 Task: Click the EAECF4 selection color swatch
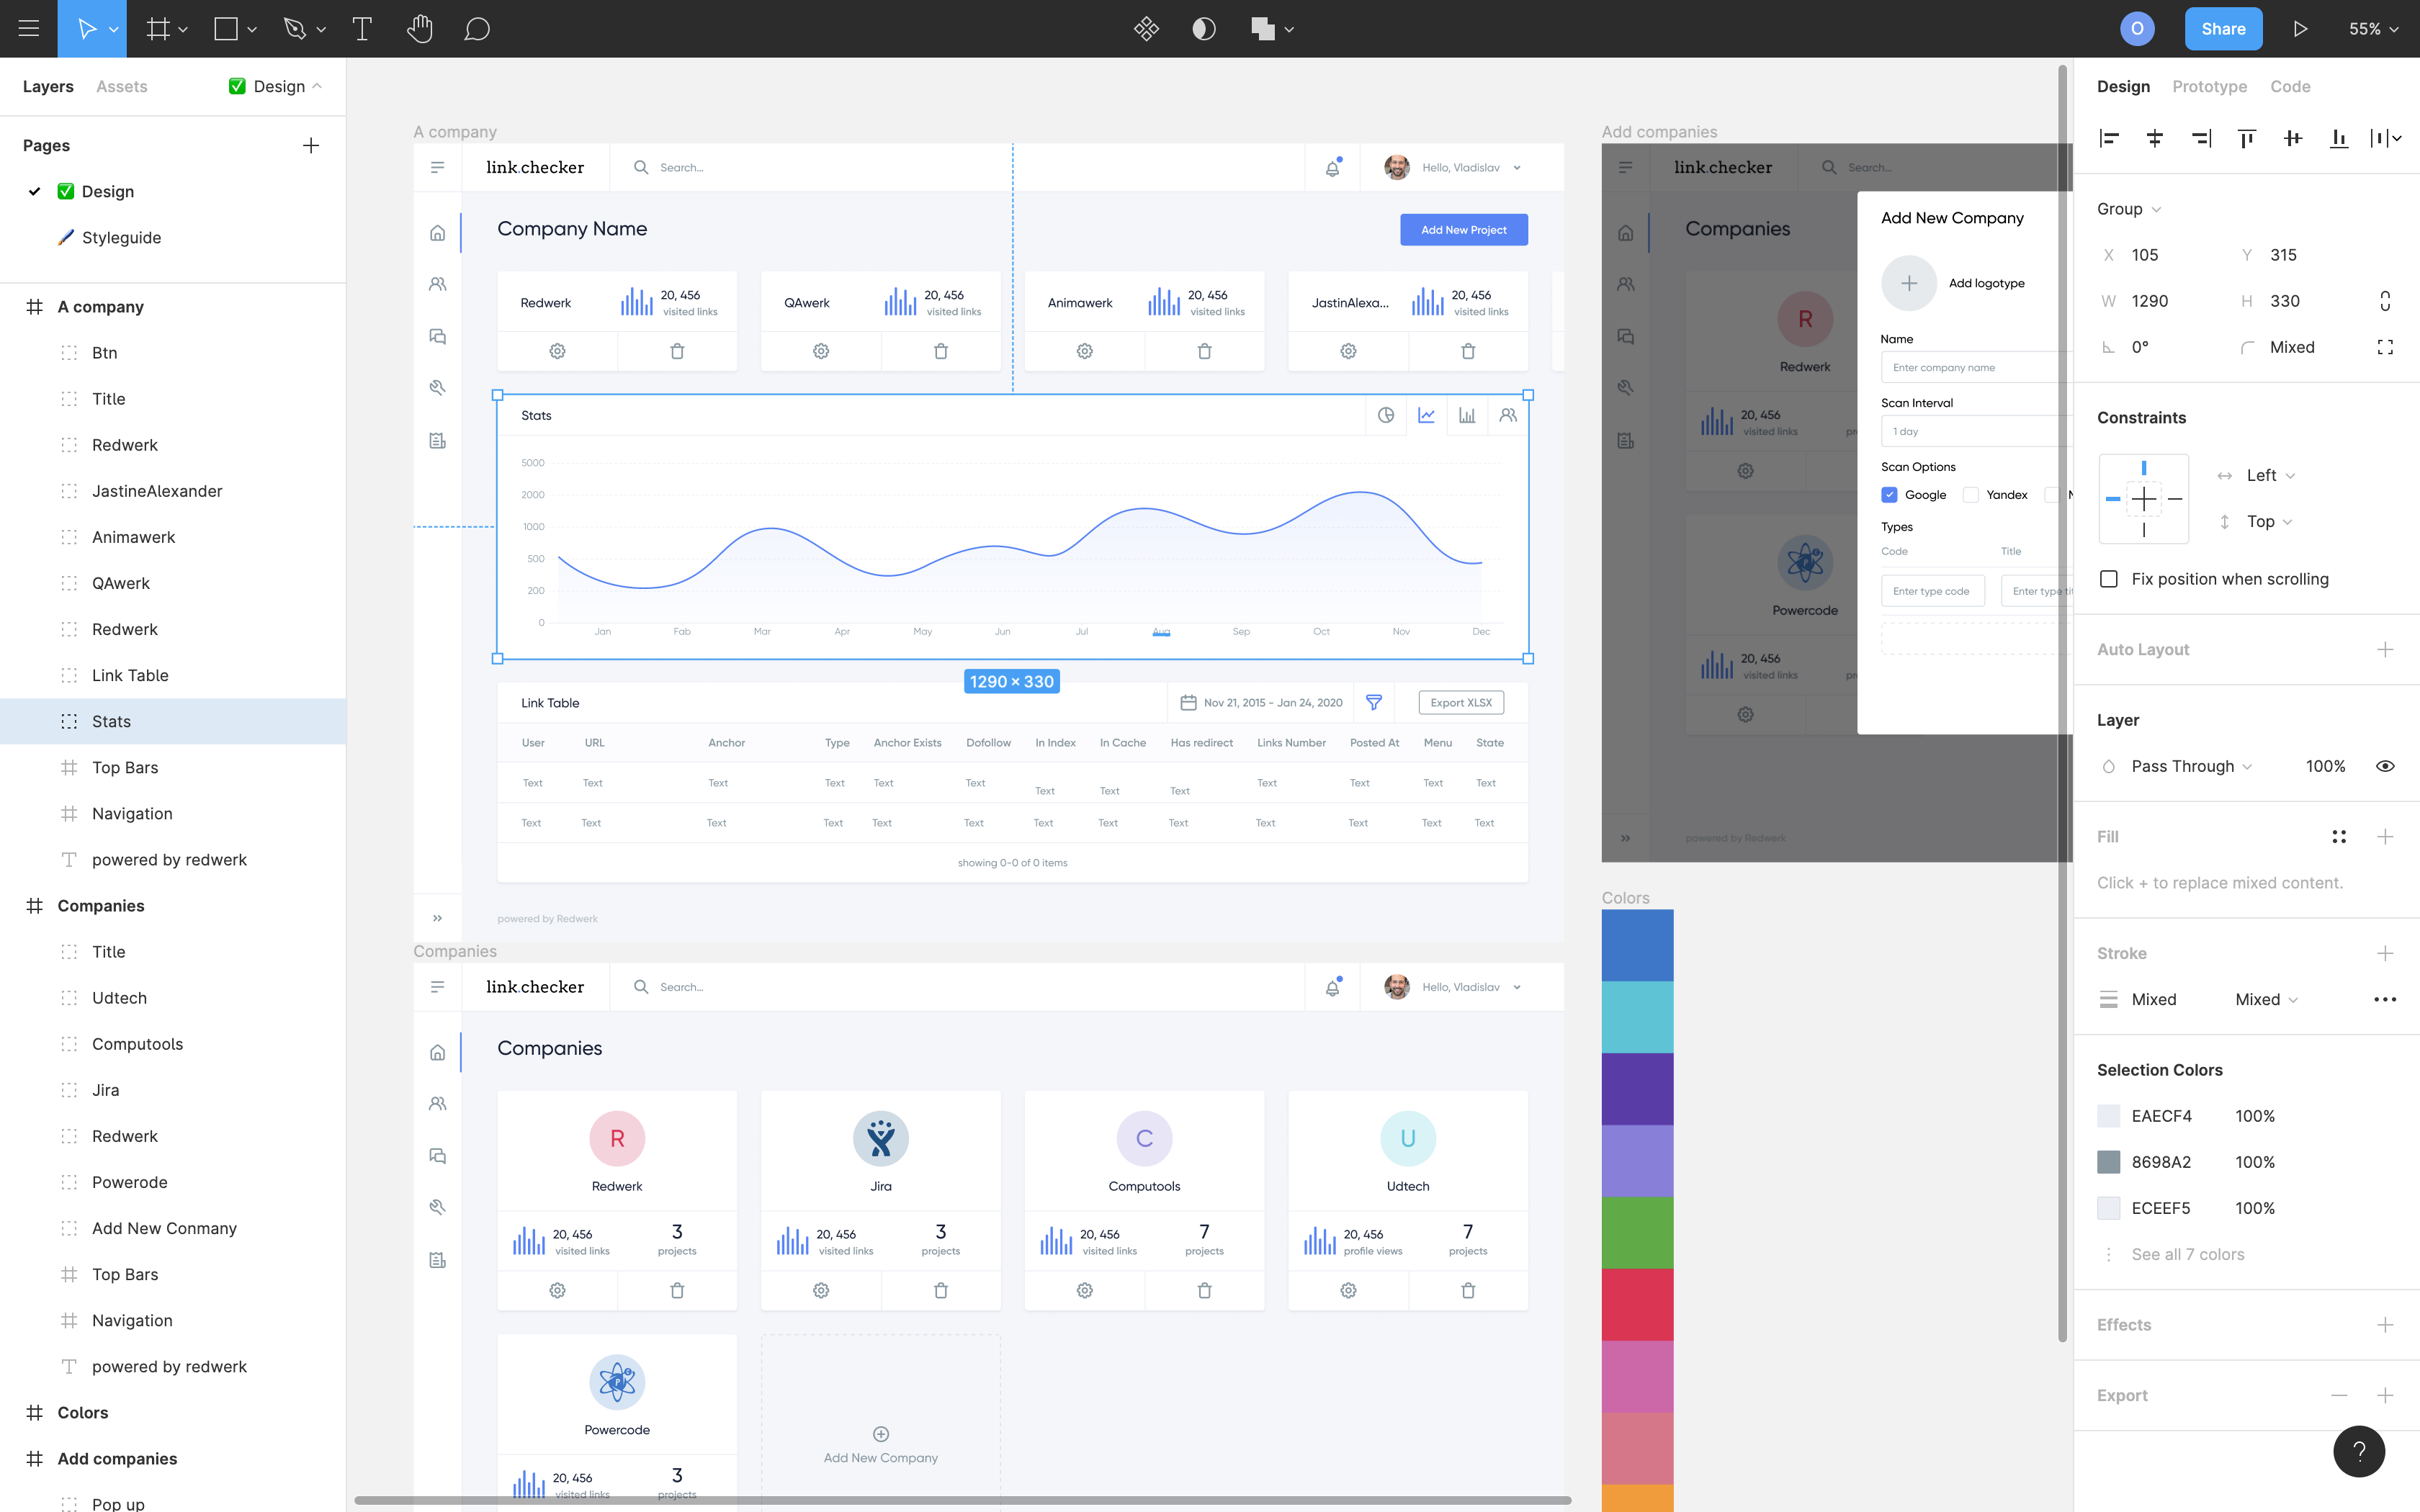2109,1116
